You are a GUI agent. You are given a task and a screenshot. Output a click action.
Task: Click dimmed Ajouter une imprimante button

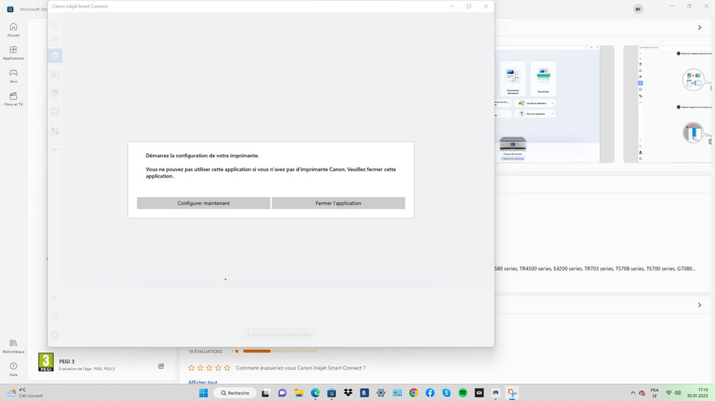(279, 335)
